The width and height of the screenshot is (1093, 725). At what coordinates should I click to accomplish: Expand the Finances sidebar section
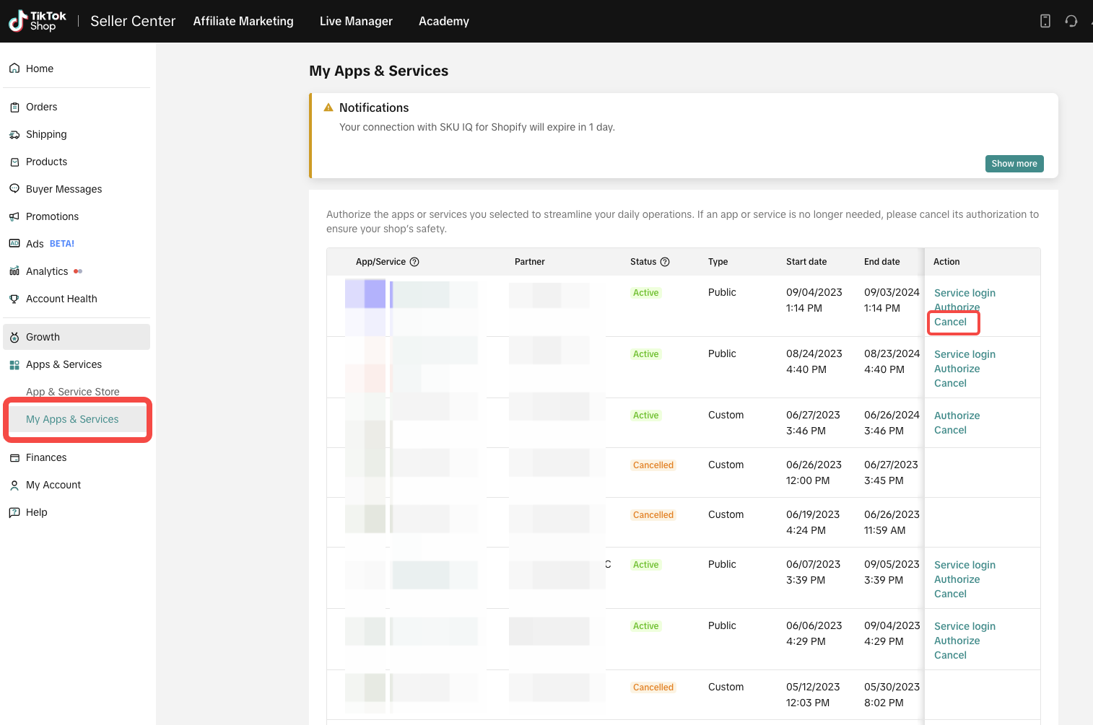pos(46,457)
